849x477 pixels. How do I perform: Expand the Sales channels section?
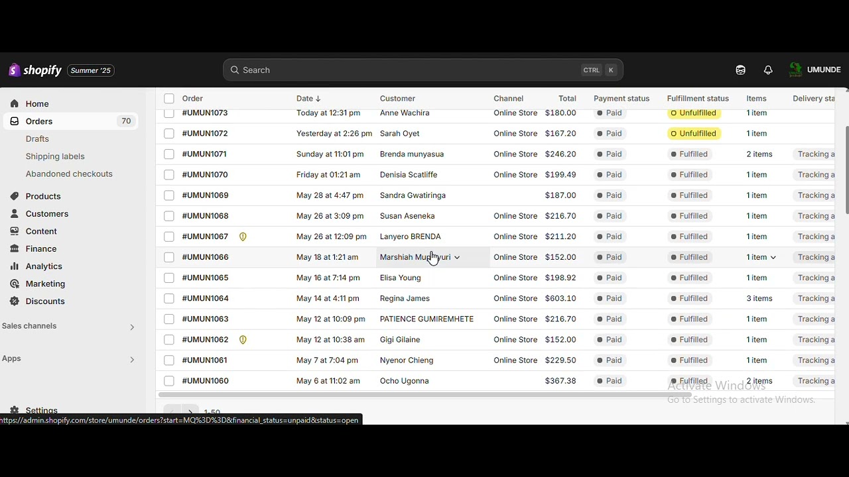(x=132, y=327)
